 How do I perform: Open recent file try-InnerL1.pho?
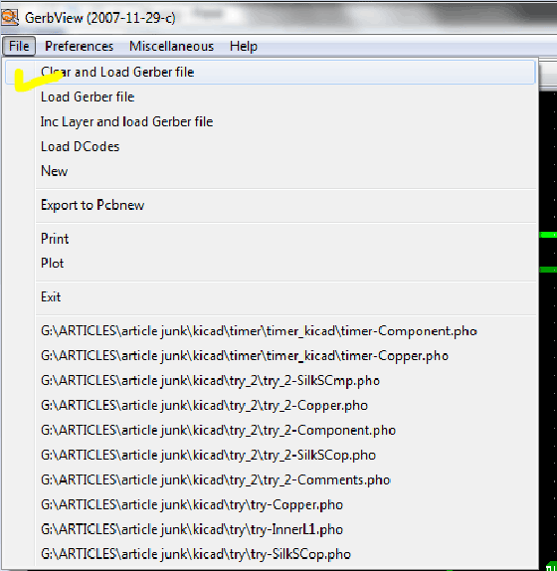[271, 529]
